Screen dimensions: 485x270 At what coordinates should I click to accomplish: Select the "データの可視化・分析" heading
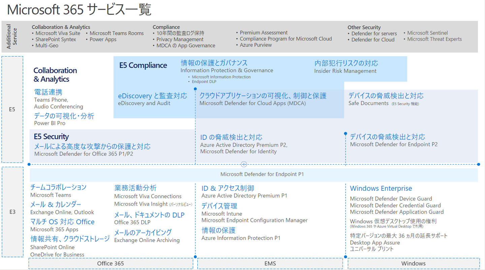(64, 116)
